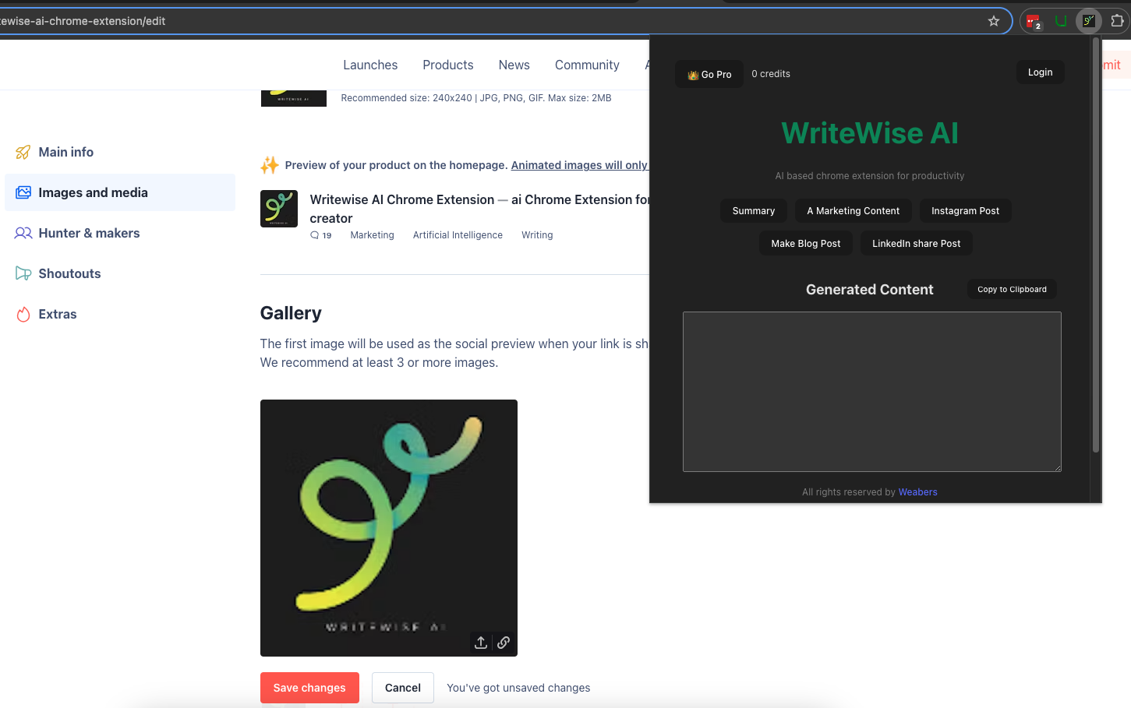
Task: Open Shoutouts section
Action: point(120,273)
